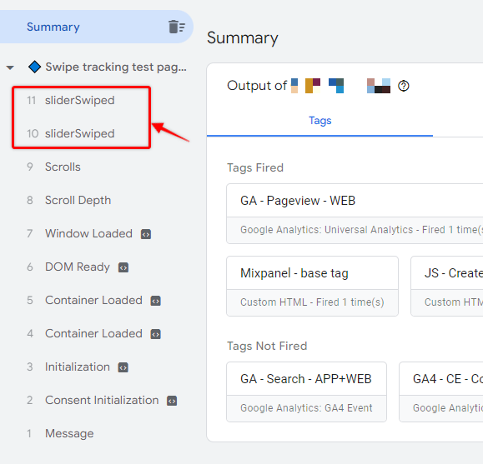This screenshot has height=464, width=483.
Task: Click code icon beside event 5 Container Loaded
Action: pyautogui.click(x=155, y=301)
